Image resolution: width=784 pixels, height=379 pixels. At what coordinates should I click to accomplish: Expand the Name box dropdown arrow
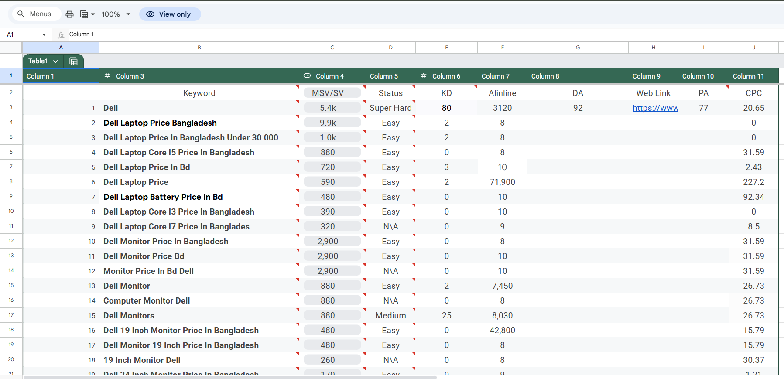(x=44, y=34)
